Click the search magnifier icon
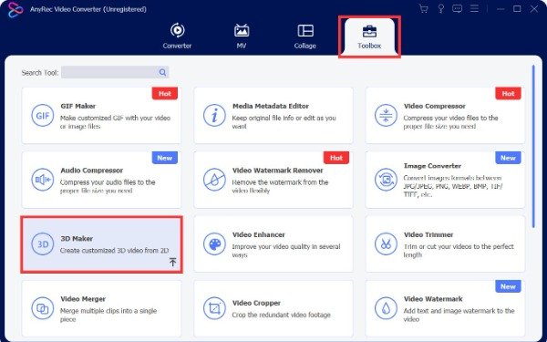This screenshot has height=342, width=547. point(162,72)
